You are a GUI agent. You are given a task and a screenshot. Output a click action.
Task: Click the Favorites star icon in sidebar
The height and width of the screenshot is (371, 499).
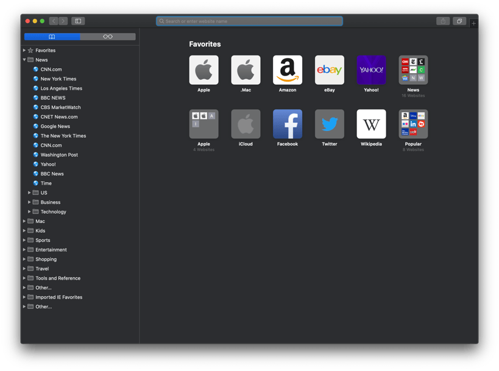click(30, 51)
